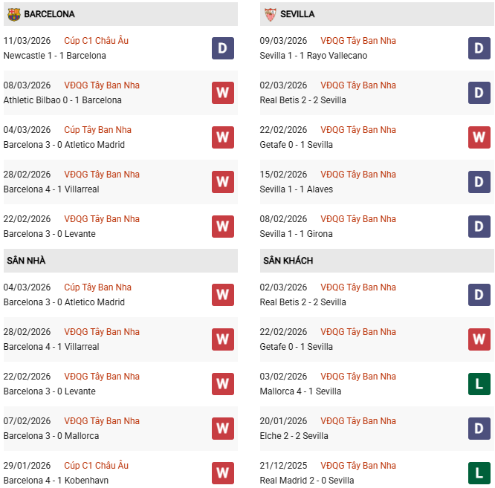This screenshot has height=488, width=495.
Task: Select the D badge for Elche 2-2 Sevilla
Action: [479, 429]
